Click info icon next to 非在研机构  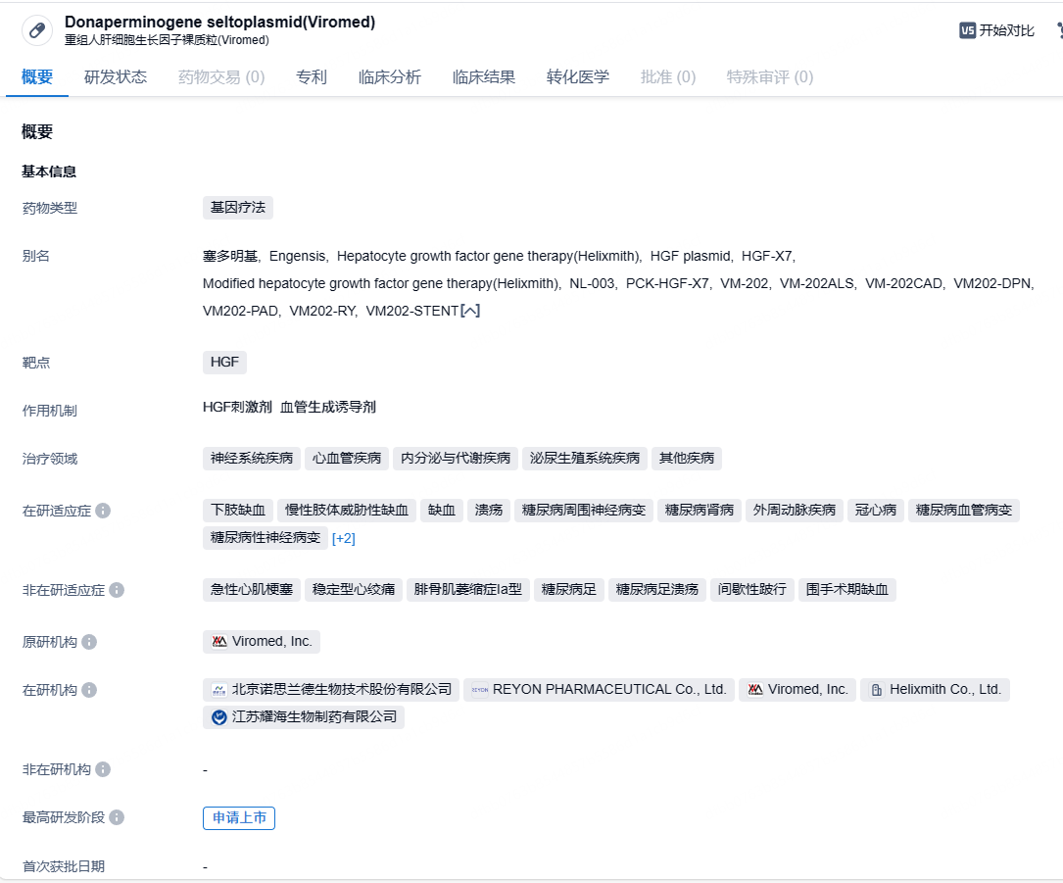click(103, 769)
